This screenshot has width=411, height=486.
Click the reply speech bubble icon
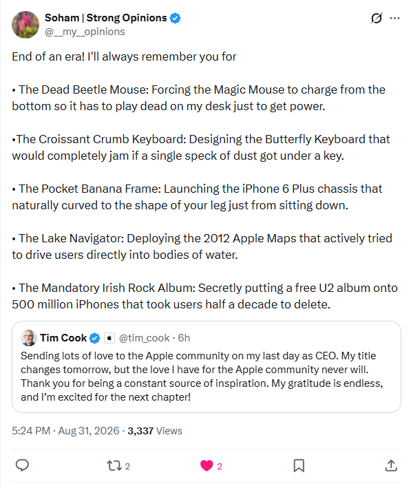coord(22,465)
